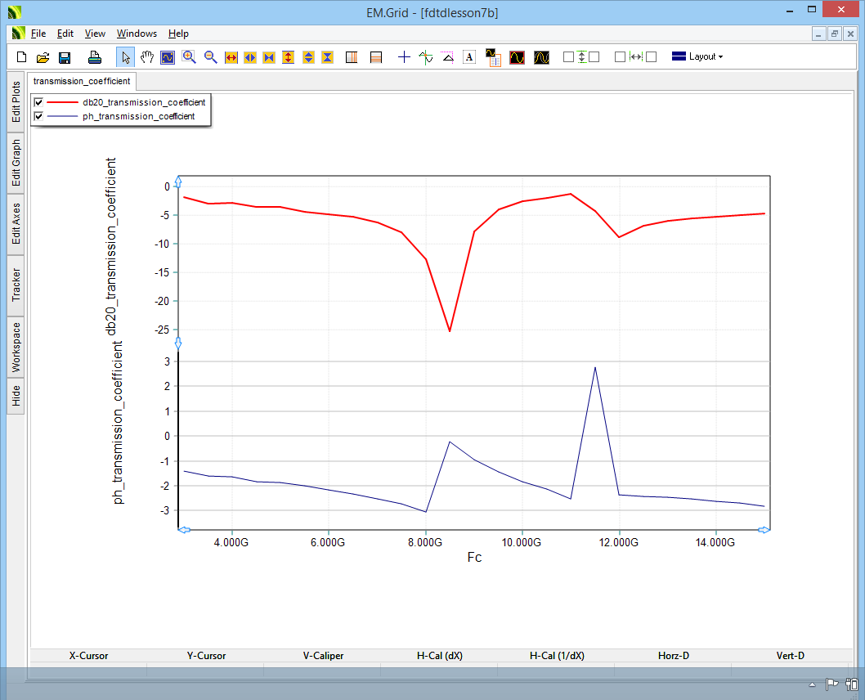This screenshot has width=865, height=700.
Task: Click the Edit Axes side button
Action: click(x=16, y=224)
